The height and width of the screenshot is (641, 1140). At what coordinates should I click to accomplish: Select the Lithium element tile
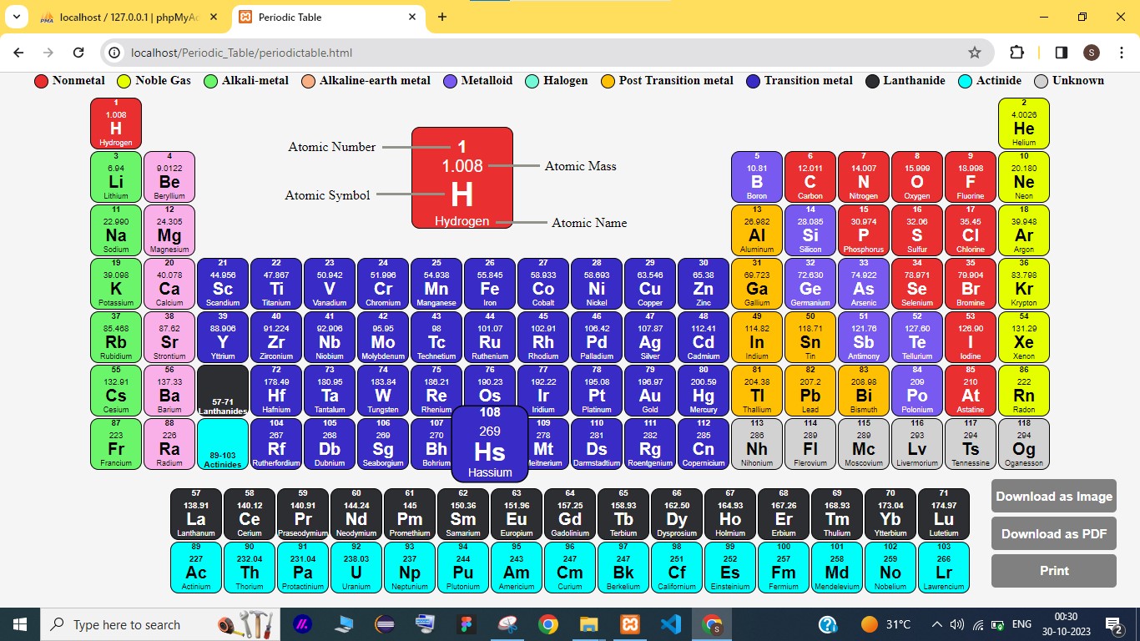pos(116,177)
